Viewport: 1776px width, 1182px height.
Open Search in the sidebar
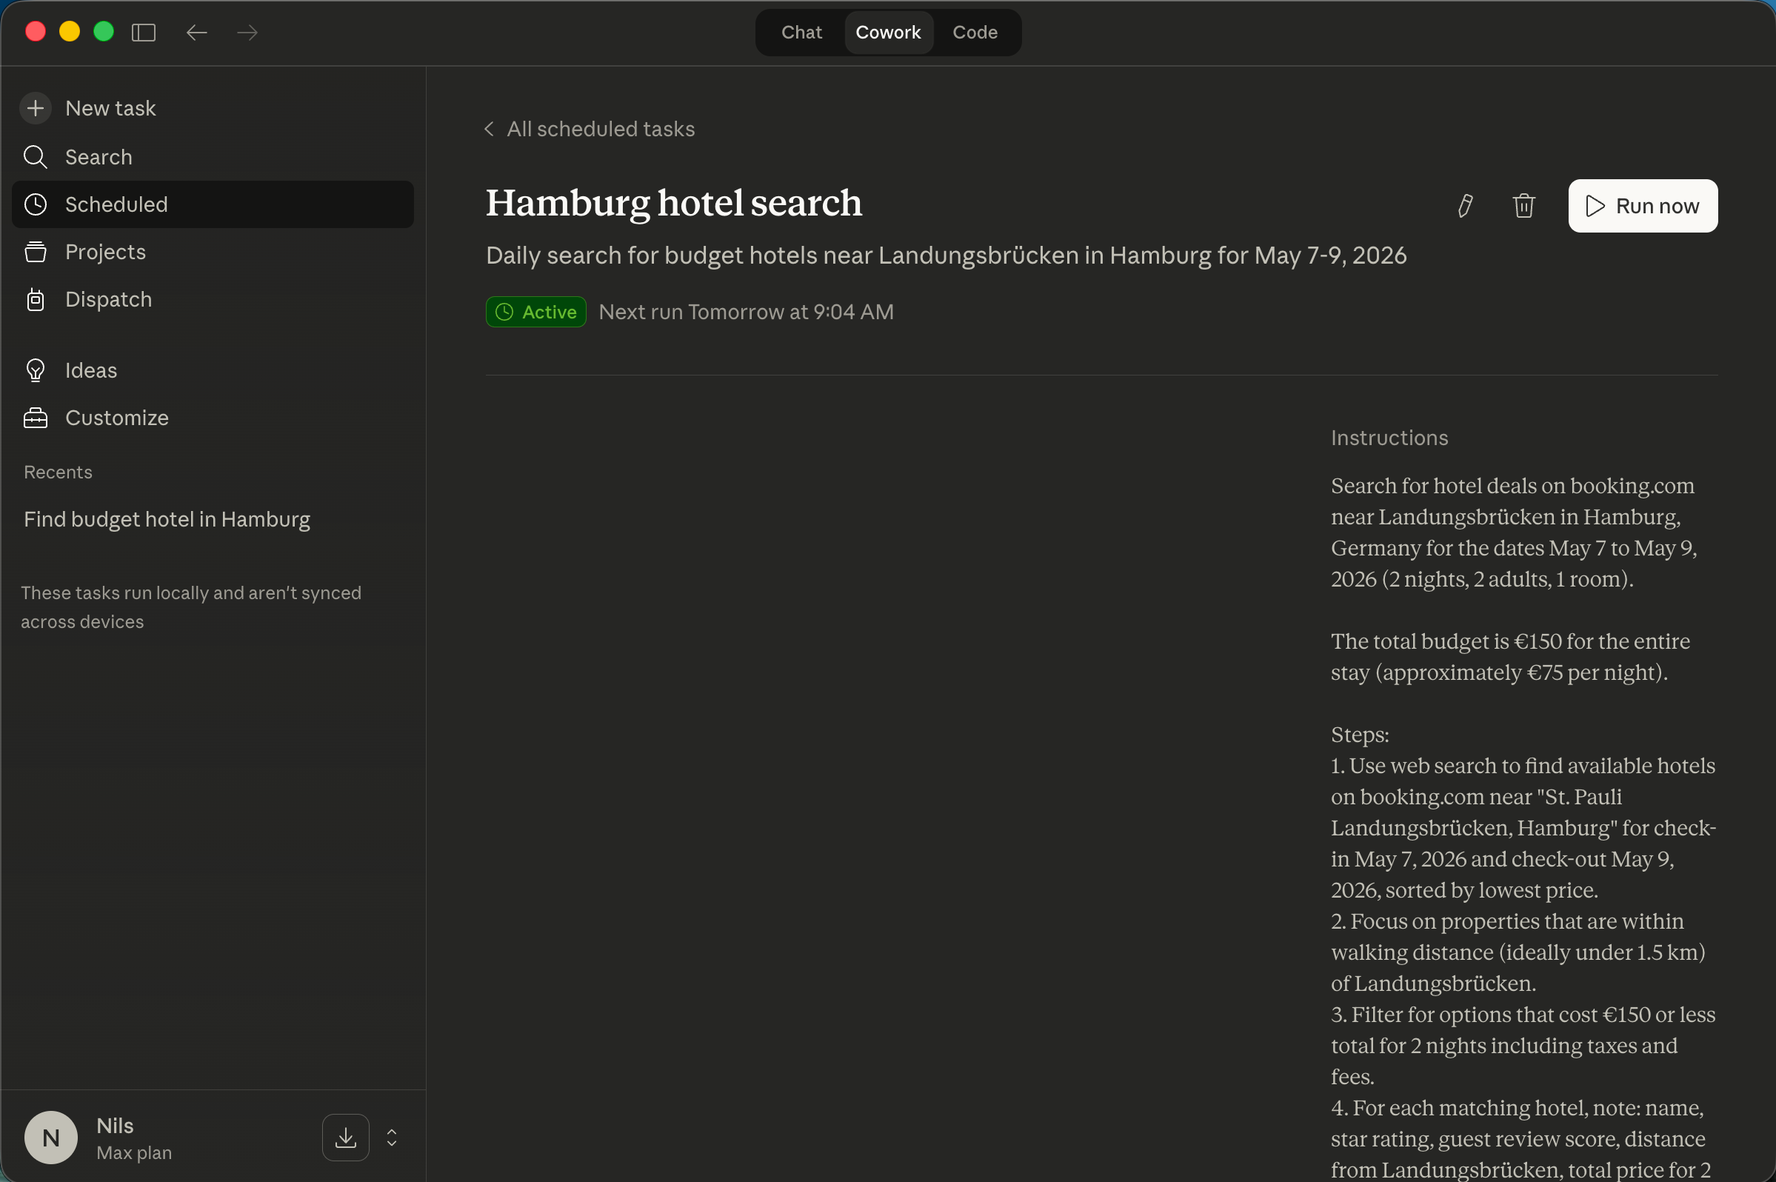tap(213, 157)
